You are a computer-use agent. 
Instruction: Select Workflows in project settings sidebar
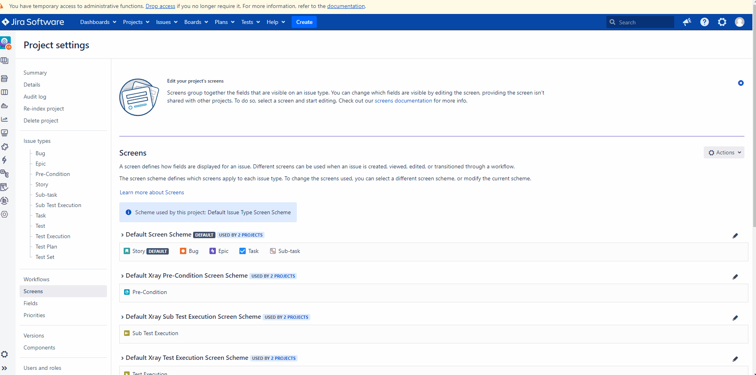pyautogui.click(x=36, y=279)
